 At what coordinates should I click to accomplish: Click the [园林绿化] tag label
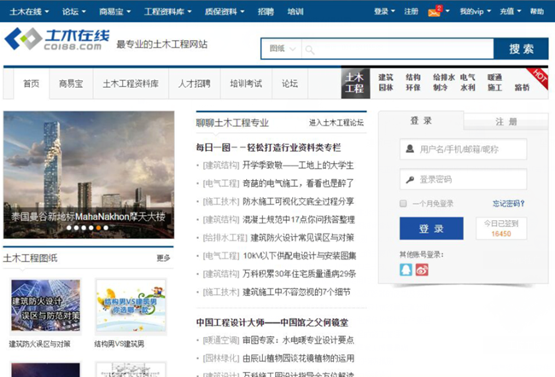pyautogui.click(x=221, y=358)
